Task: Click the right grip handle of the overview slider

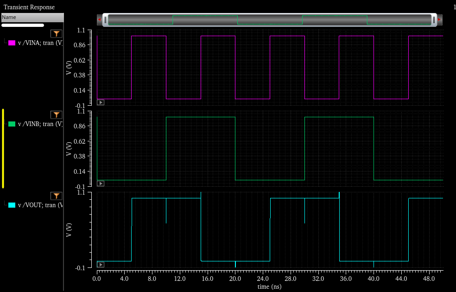Action: (434, 20)
